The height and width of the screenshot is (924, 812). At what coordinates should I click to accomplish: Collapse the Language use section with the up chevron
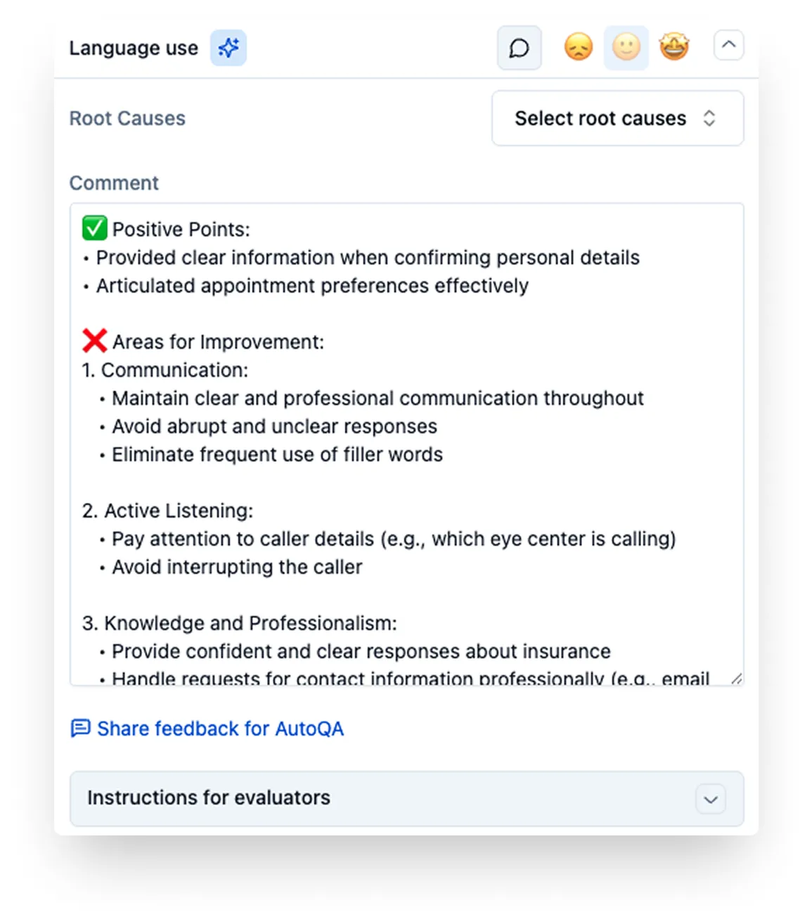coord(729,46)
